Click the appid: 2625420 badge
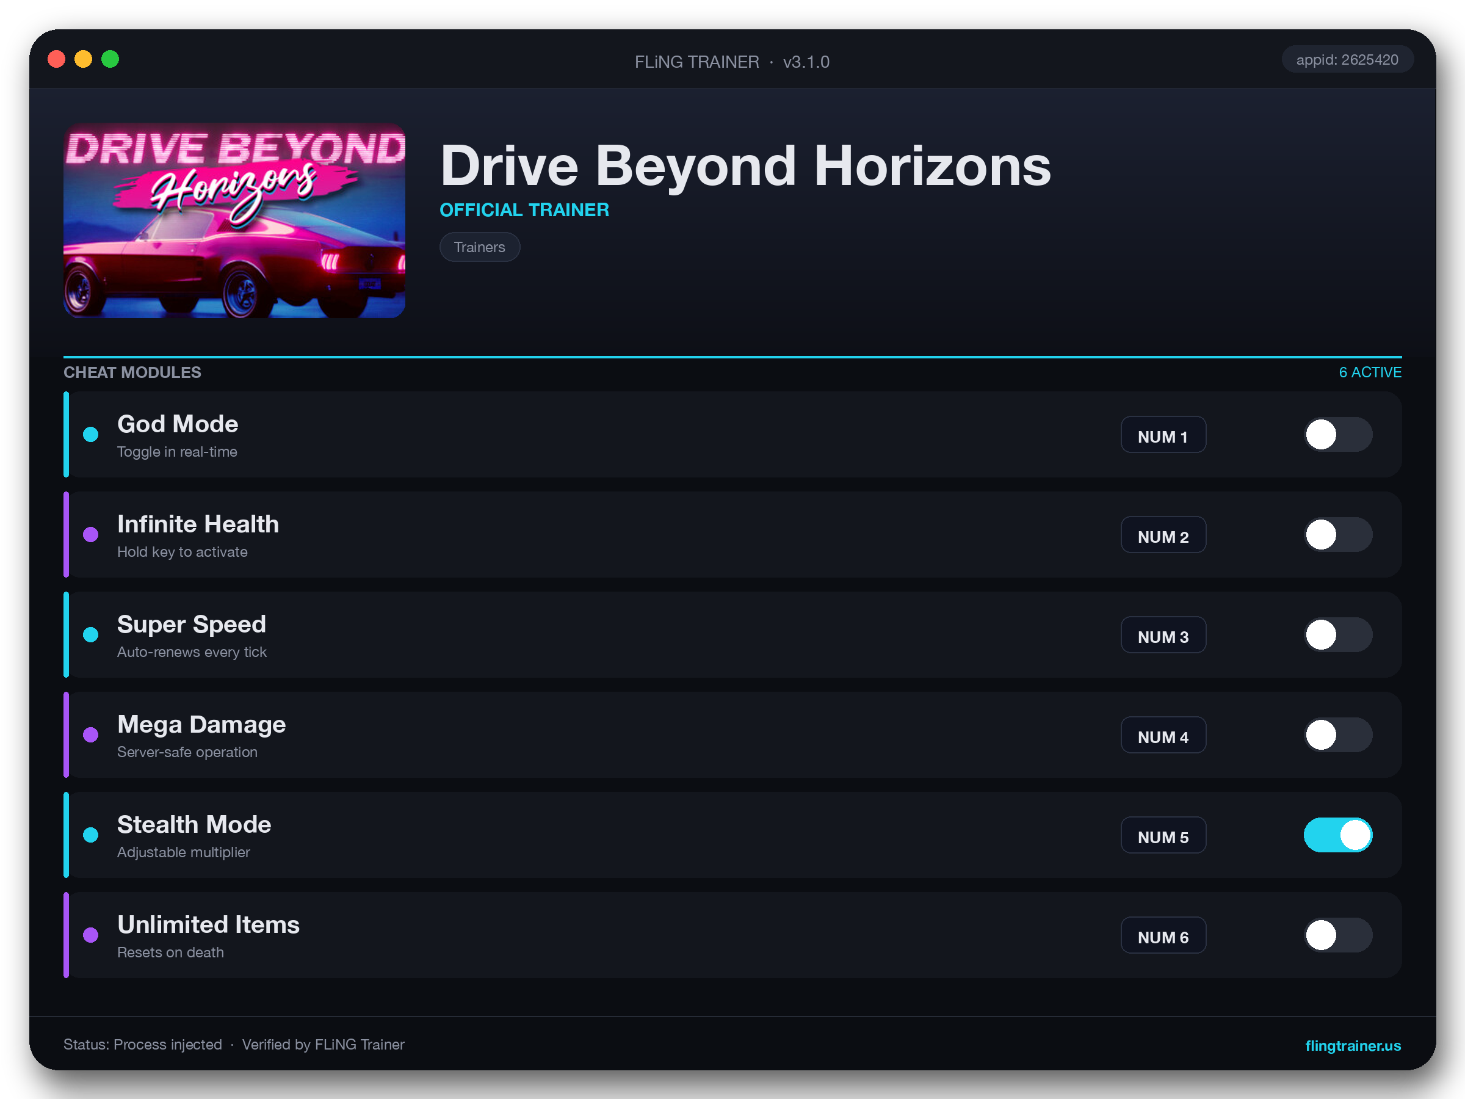The width and height of the screenshot is (1465, 1099). coord(1347,60)
